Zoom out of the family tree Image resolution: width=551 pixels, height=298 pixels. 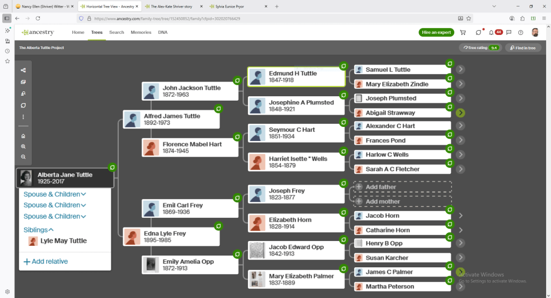click(x=23, y=157)
